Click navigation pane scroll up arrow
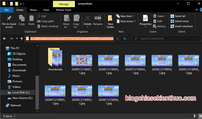Screen dimensions: 202x119 click(37, 46)
